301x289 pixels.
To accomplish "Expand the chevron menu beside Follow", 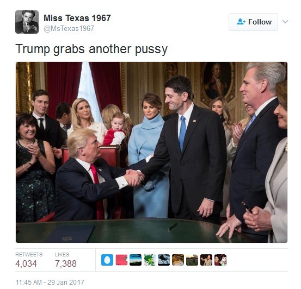I will 285,22.
